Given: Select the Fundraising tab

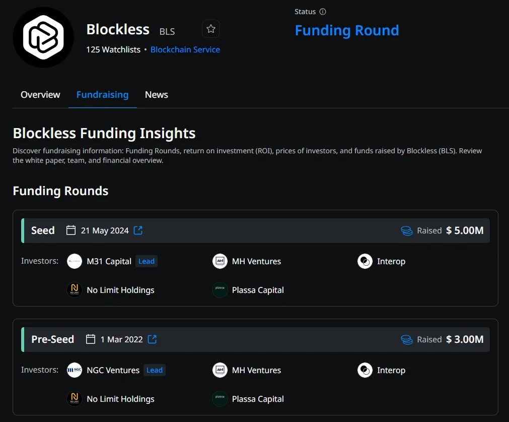Looking at the screenshot, I should pyautogui.click(x=102, y=95).
